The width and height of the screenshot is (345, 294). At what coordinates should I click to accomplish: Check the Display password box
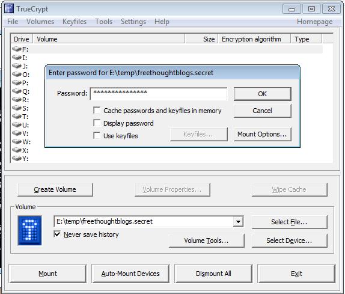point(97,123)
